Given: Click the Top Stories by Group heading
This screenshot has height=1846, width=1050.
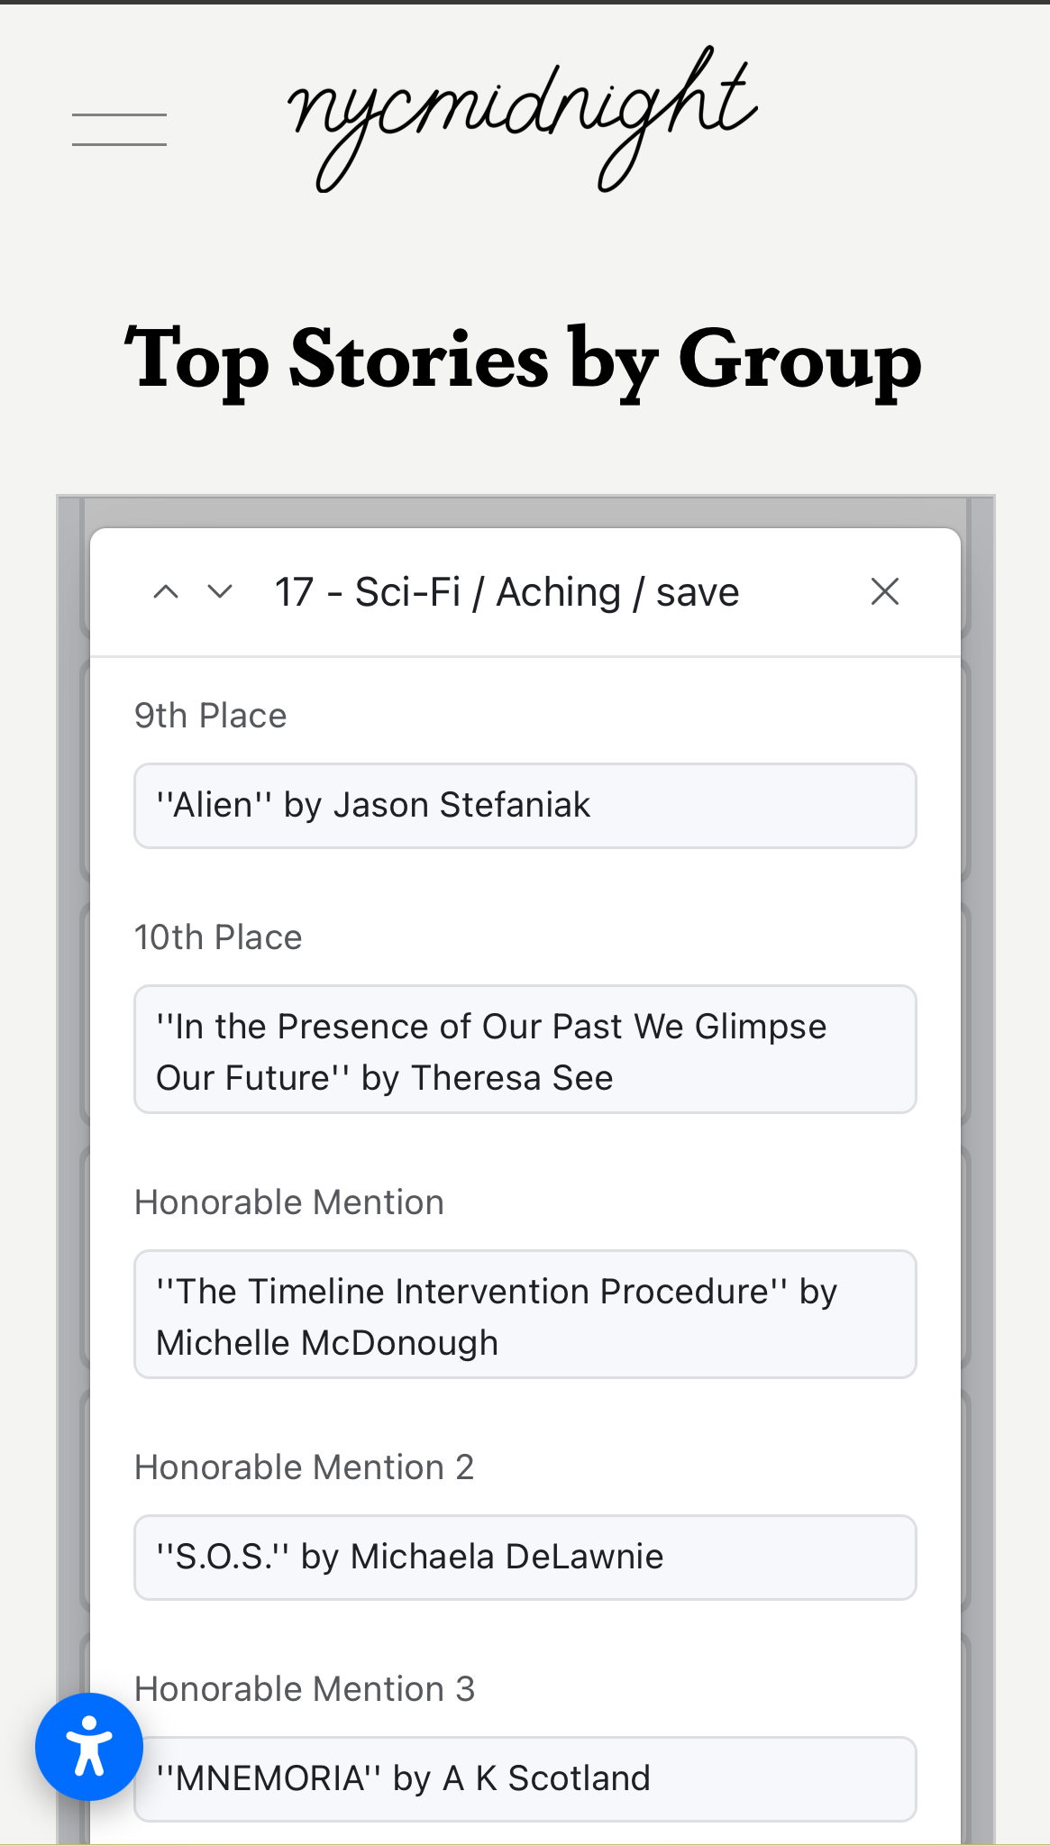Looking at the screenshot, I should pos(523,361).
